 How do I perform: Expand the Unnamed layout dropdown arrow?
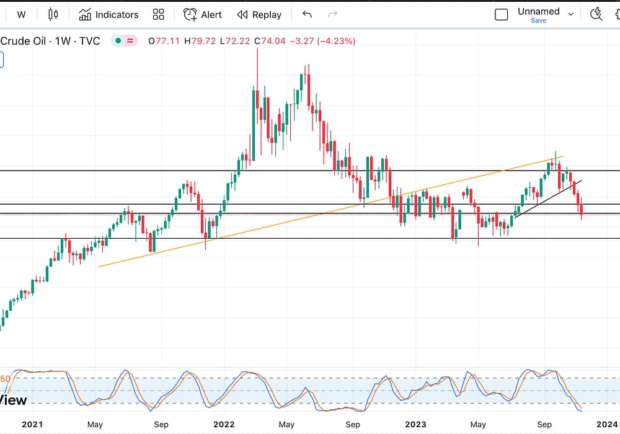[x=571, y=14]
